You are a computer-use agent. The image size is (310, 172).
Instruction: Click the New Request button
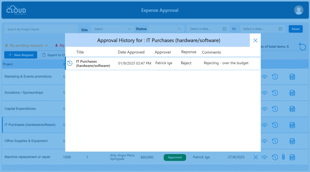(21, 55)
